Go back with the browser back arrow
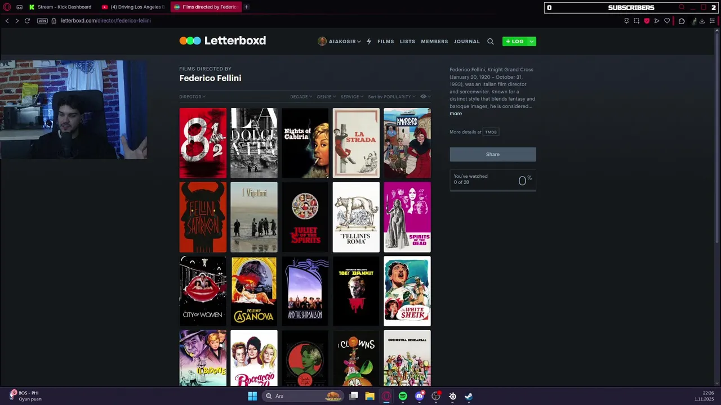The height and width of the screenshot is (405, 721). click(7, 21)
